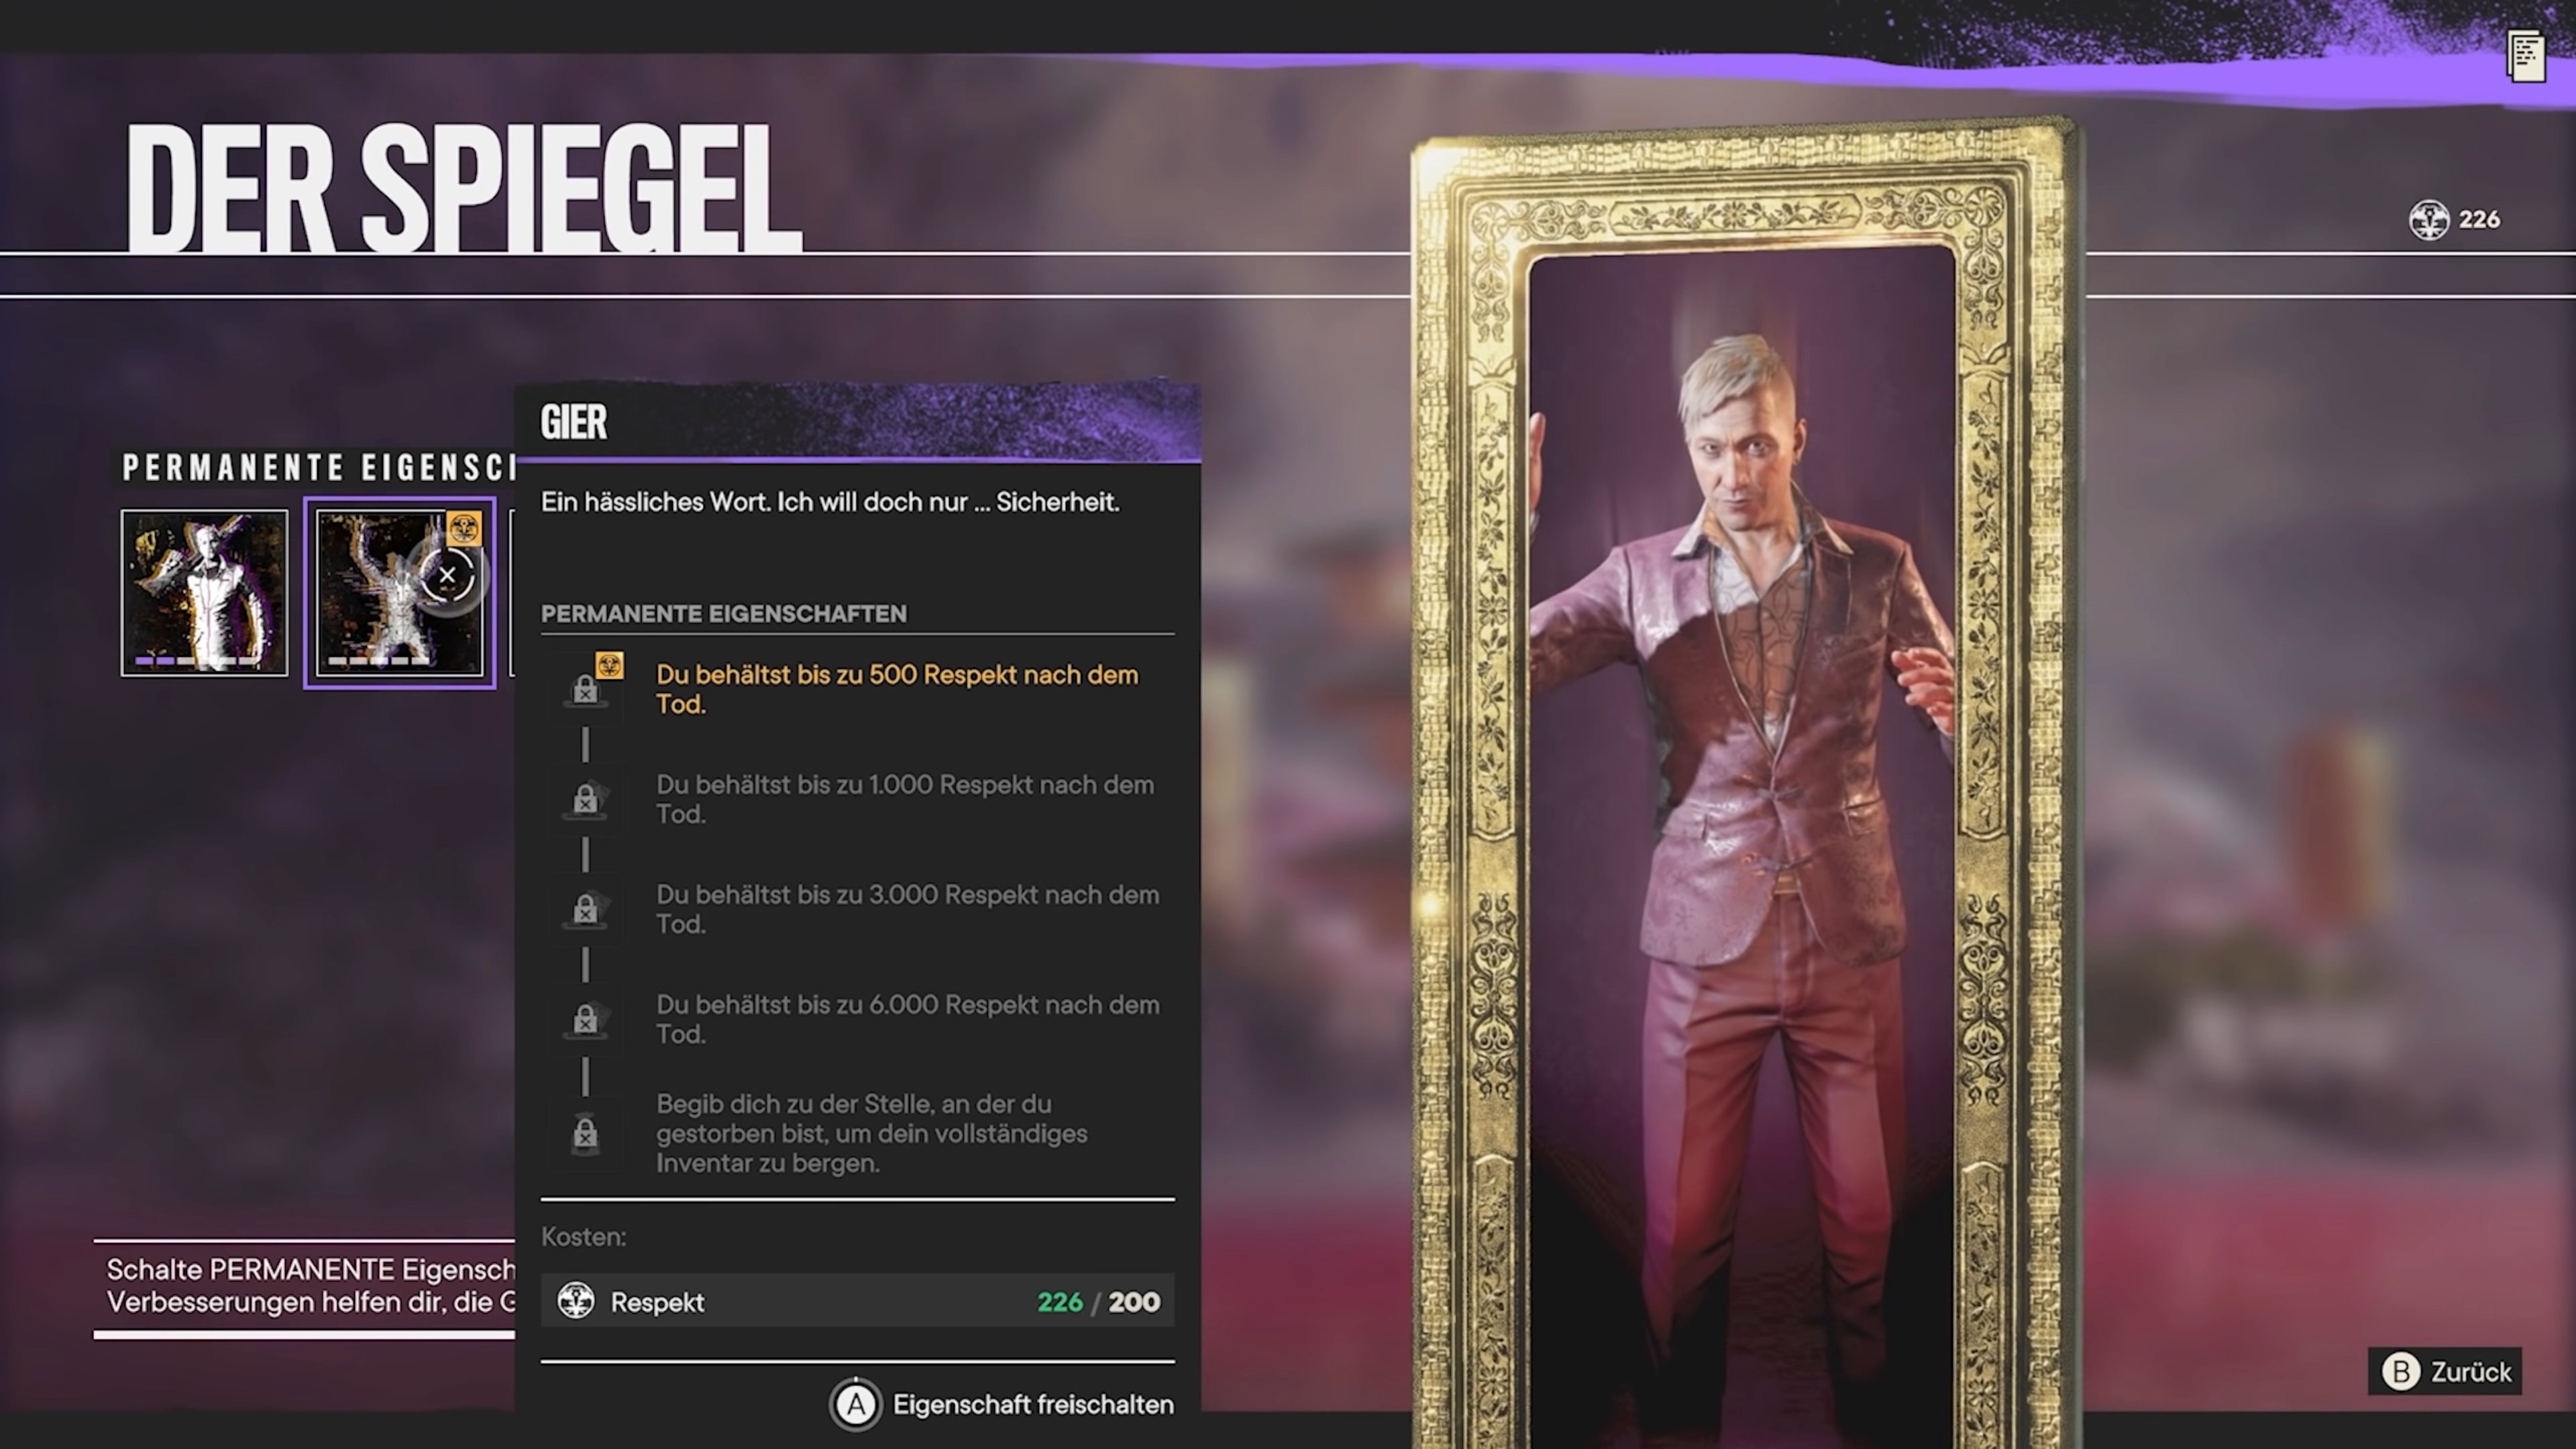2576x1449 pixels.
Task: Select the Gier trait thumbnail
Action: [400, 593]
